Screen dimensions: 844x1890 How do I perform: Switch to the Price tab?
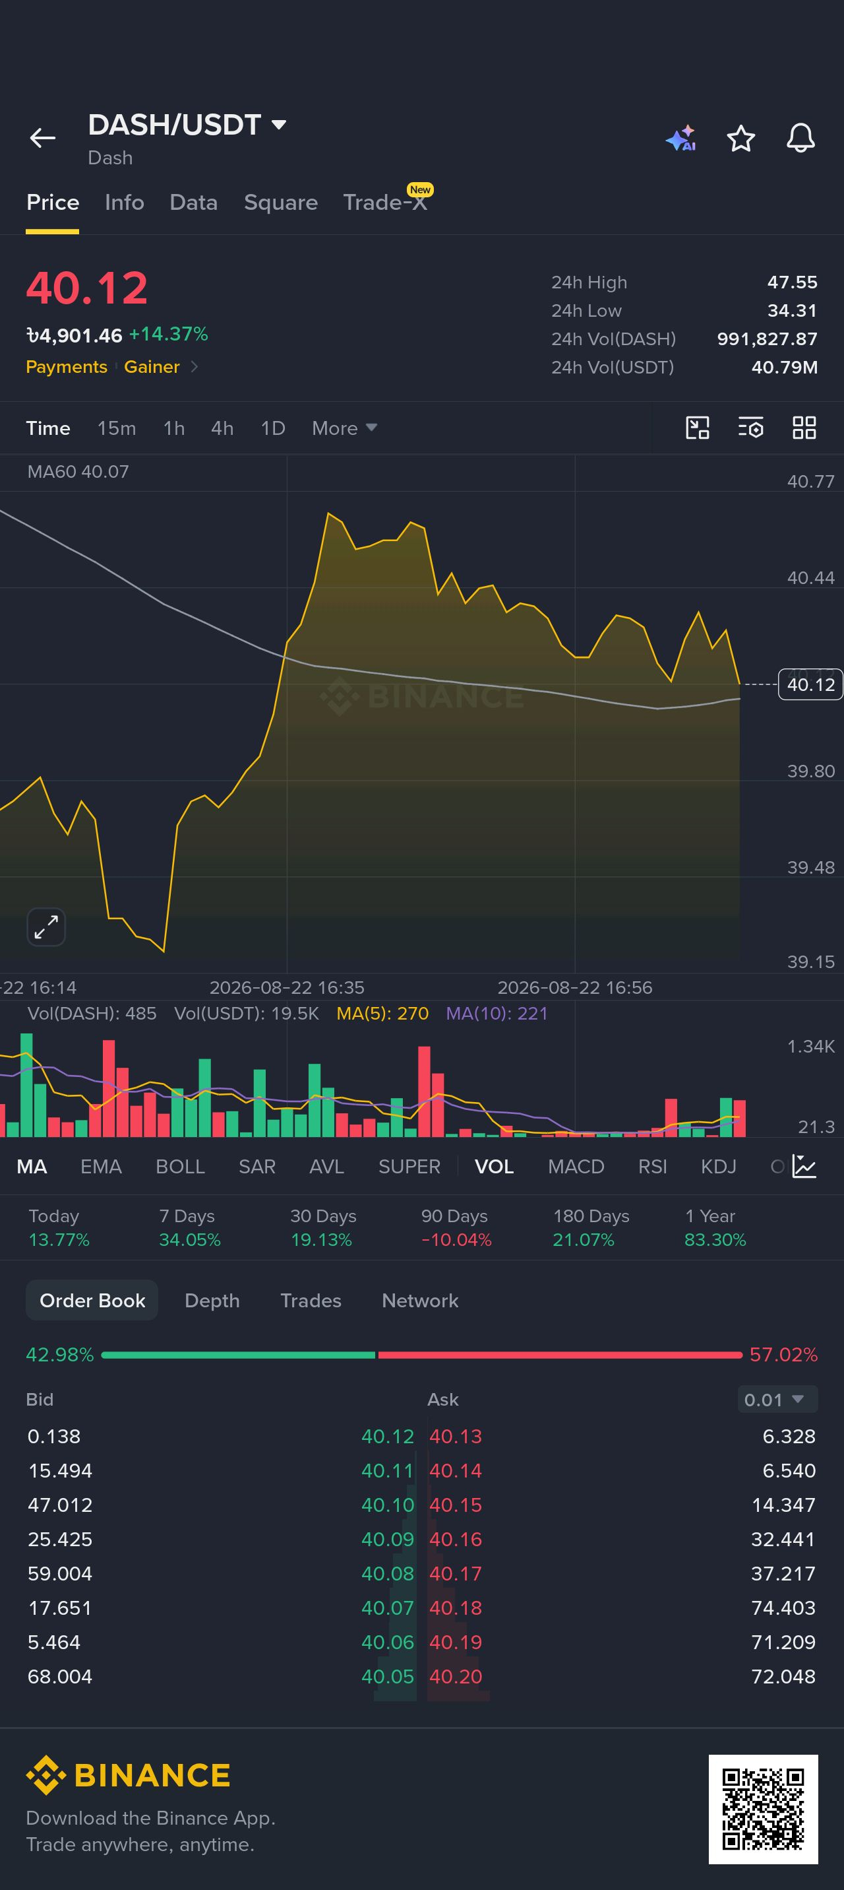pos(53,203)
